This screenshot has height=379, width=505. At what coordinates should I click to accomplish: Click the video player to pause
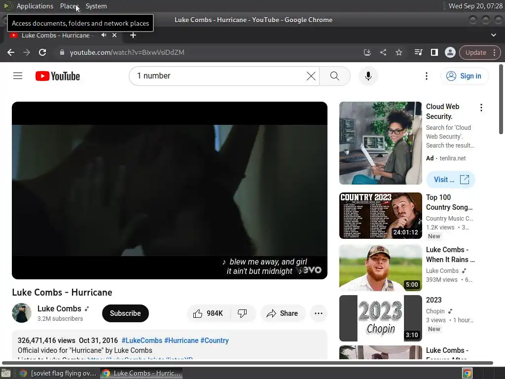pos(170,190)
